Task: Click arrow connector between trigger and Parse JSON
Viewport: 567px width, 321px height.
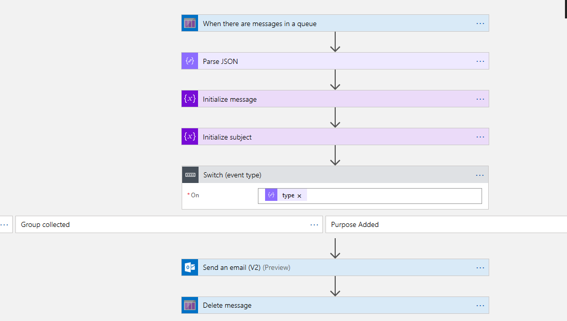Action: click(335, 42)
